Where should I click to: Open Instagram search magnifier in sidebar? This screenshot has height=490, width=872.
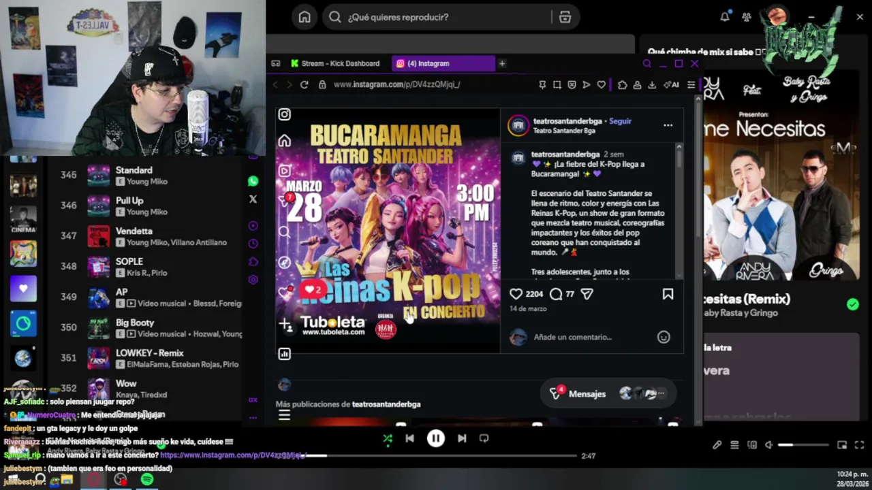pos(284,232)
